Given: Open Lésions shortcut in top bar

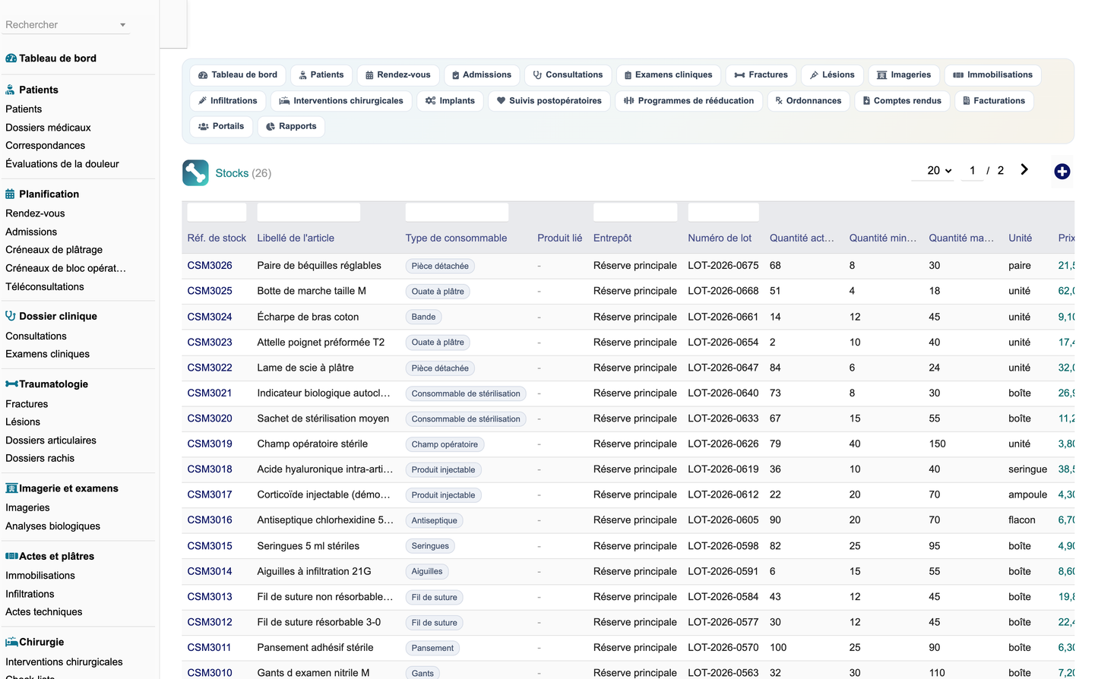Looking at the screenshot, I should (x=832, y=75).
